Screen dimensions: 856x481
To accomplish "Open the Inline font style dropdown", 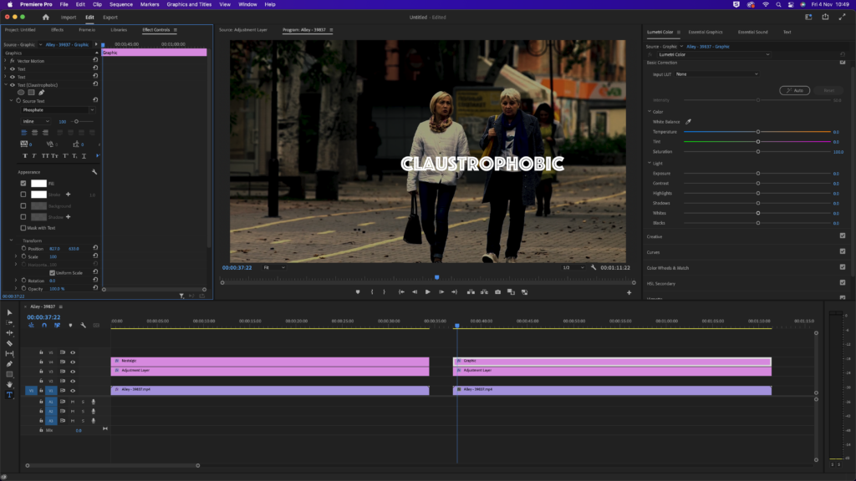I will 36,122.
